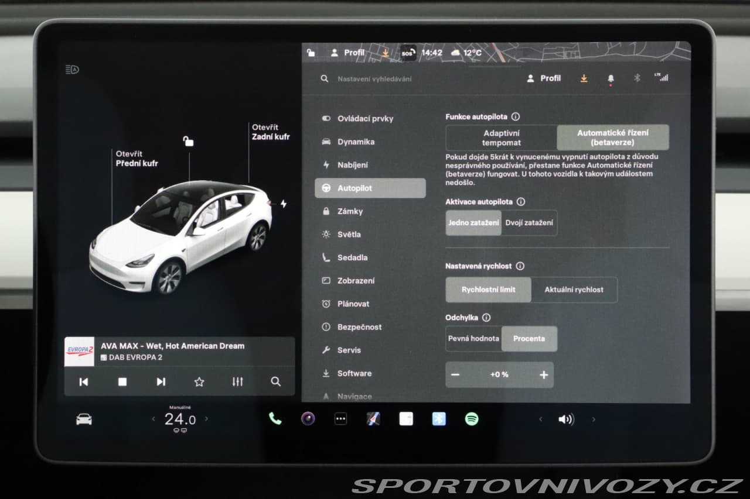750x499 pixels.
Task: Select Dvojí zatažení activation option
Action: (x=529, y=223)
